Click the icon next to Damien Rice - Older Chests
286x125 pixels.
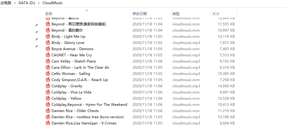pyautogui.click(x=48, y=111)
